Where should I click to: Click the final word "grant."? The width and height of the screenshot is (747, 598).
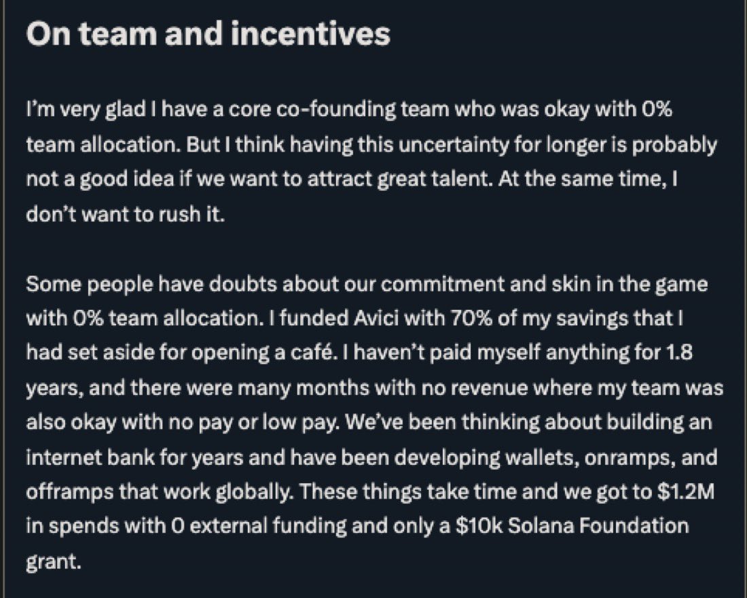54,561
